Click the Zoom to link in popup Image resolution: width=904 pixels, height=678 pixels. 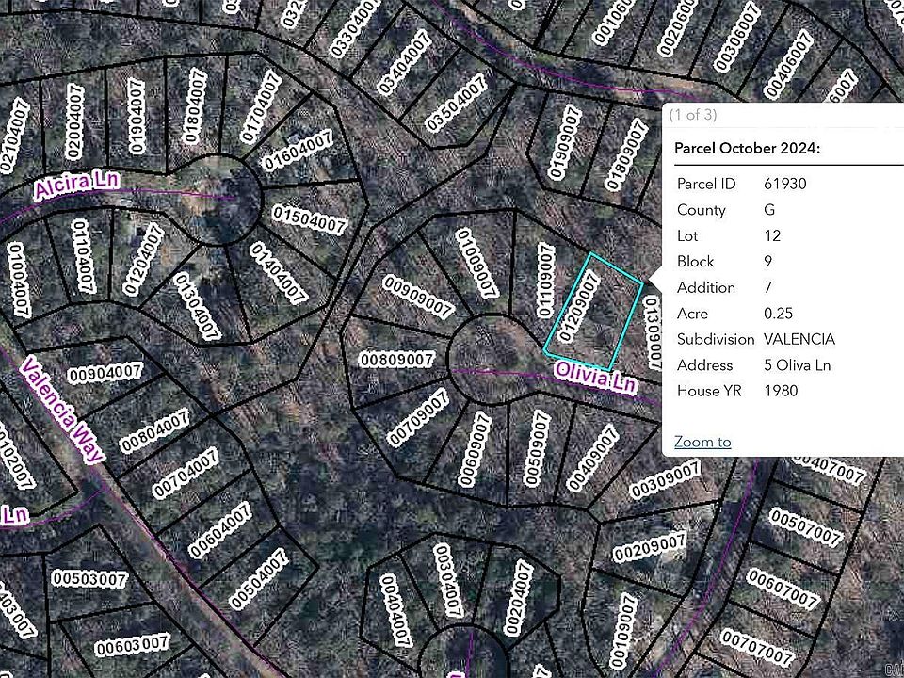point(702,442)
